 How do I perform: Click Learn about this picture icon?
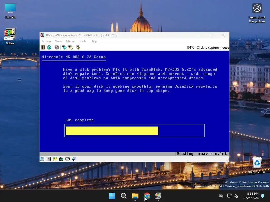[x=257, y=13]
